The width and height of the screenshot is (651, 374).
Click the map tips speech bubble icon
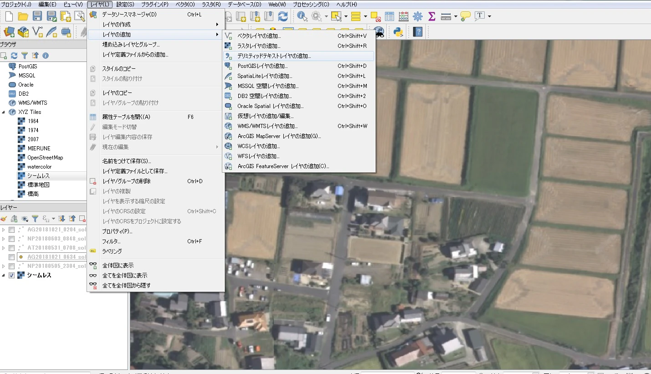465,16
